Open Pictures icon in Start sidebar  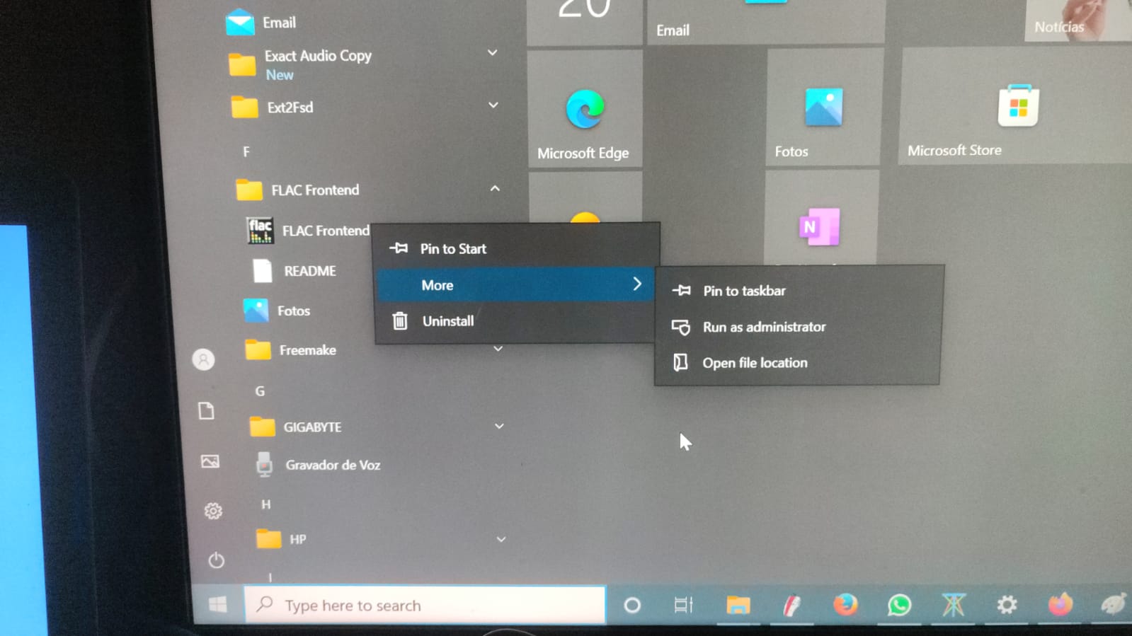pos(210,461)
